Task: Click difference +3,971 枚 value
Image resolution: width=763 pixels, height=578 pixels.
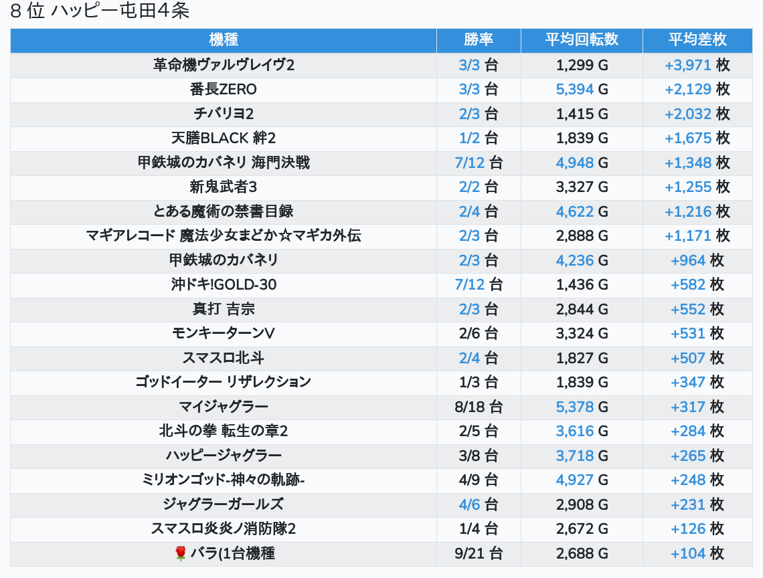Action: pos(697,65)
